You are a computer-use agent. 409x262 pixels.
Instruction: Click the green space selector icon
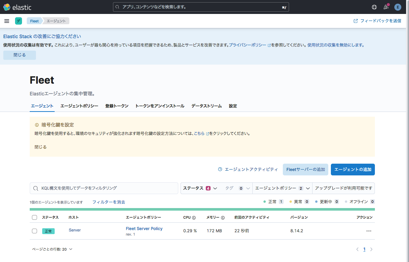(18, 21)
